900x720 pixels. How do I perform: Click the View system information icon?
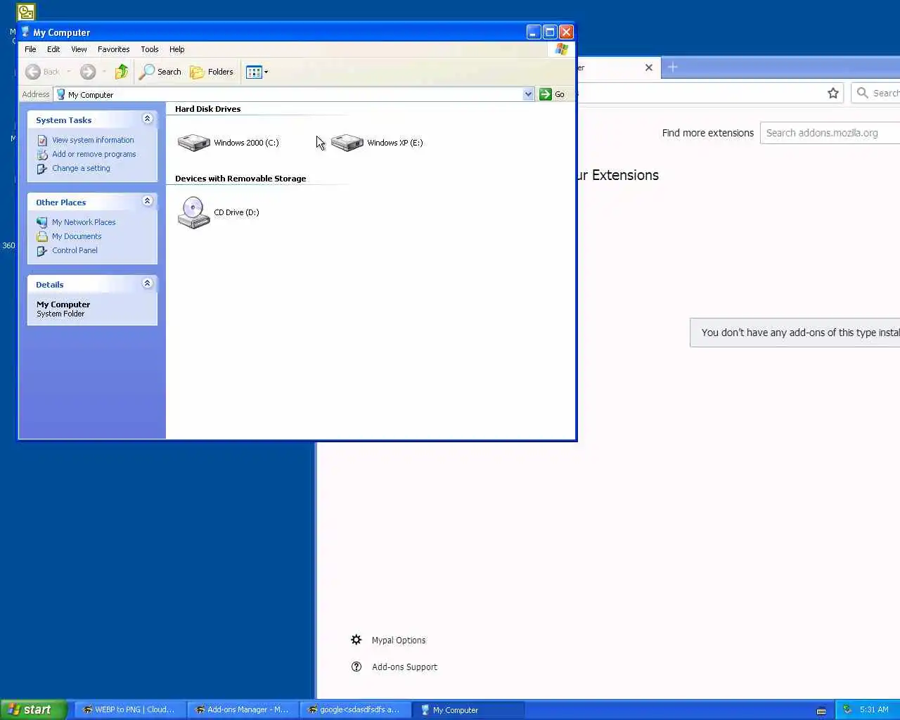42,141
